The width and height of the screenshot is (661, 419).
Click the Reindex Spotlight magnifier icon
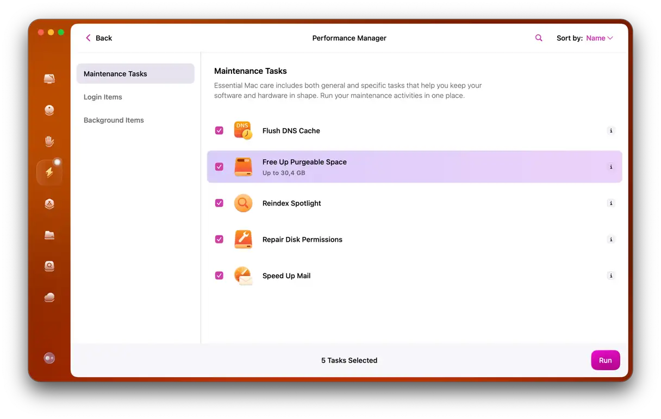(x=243, y=203)
